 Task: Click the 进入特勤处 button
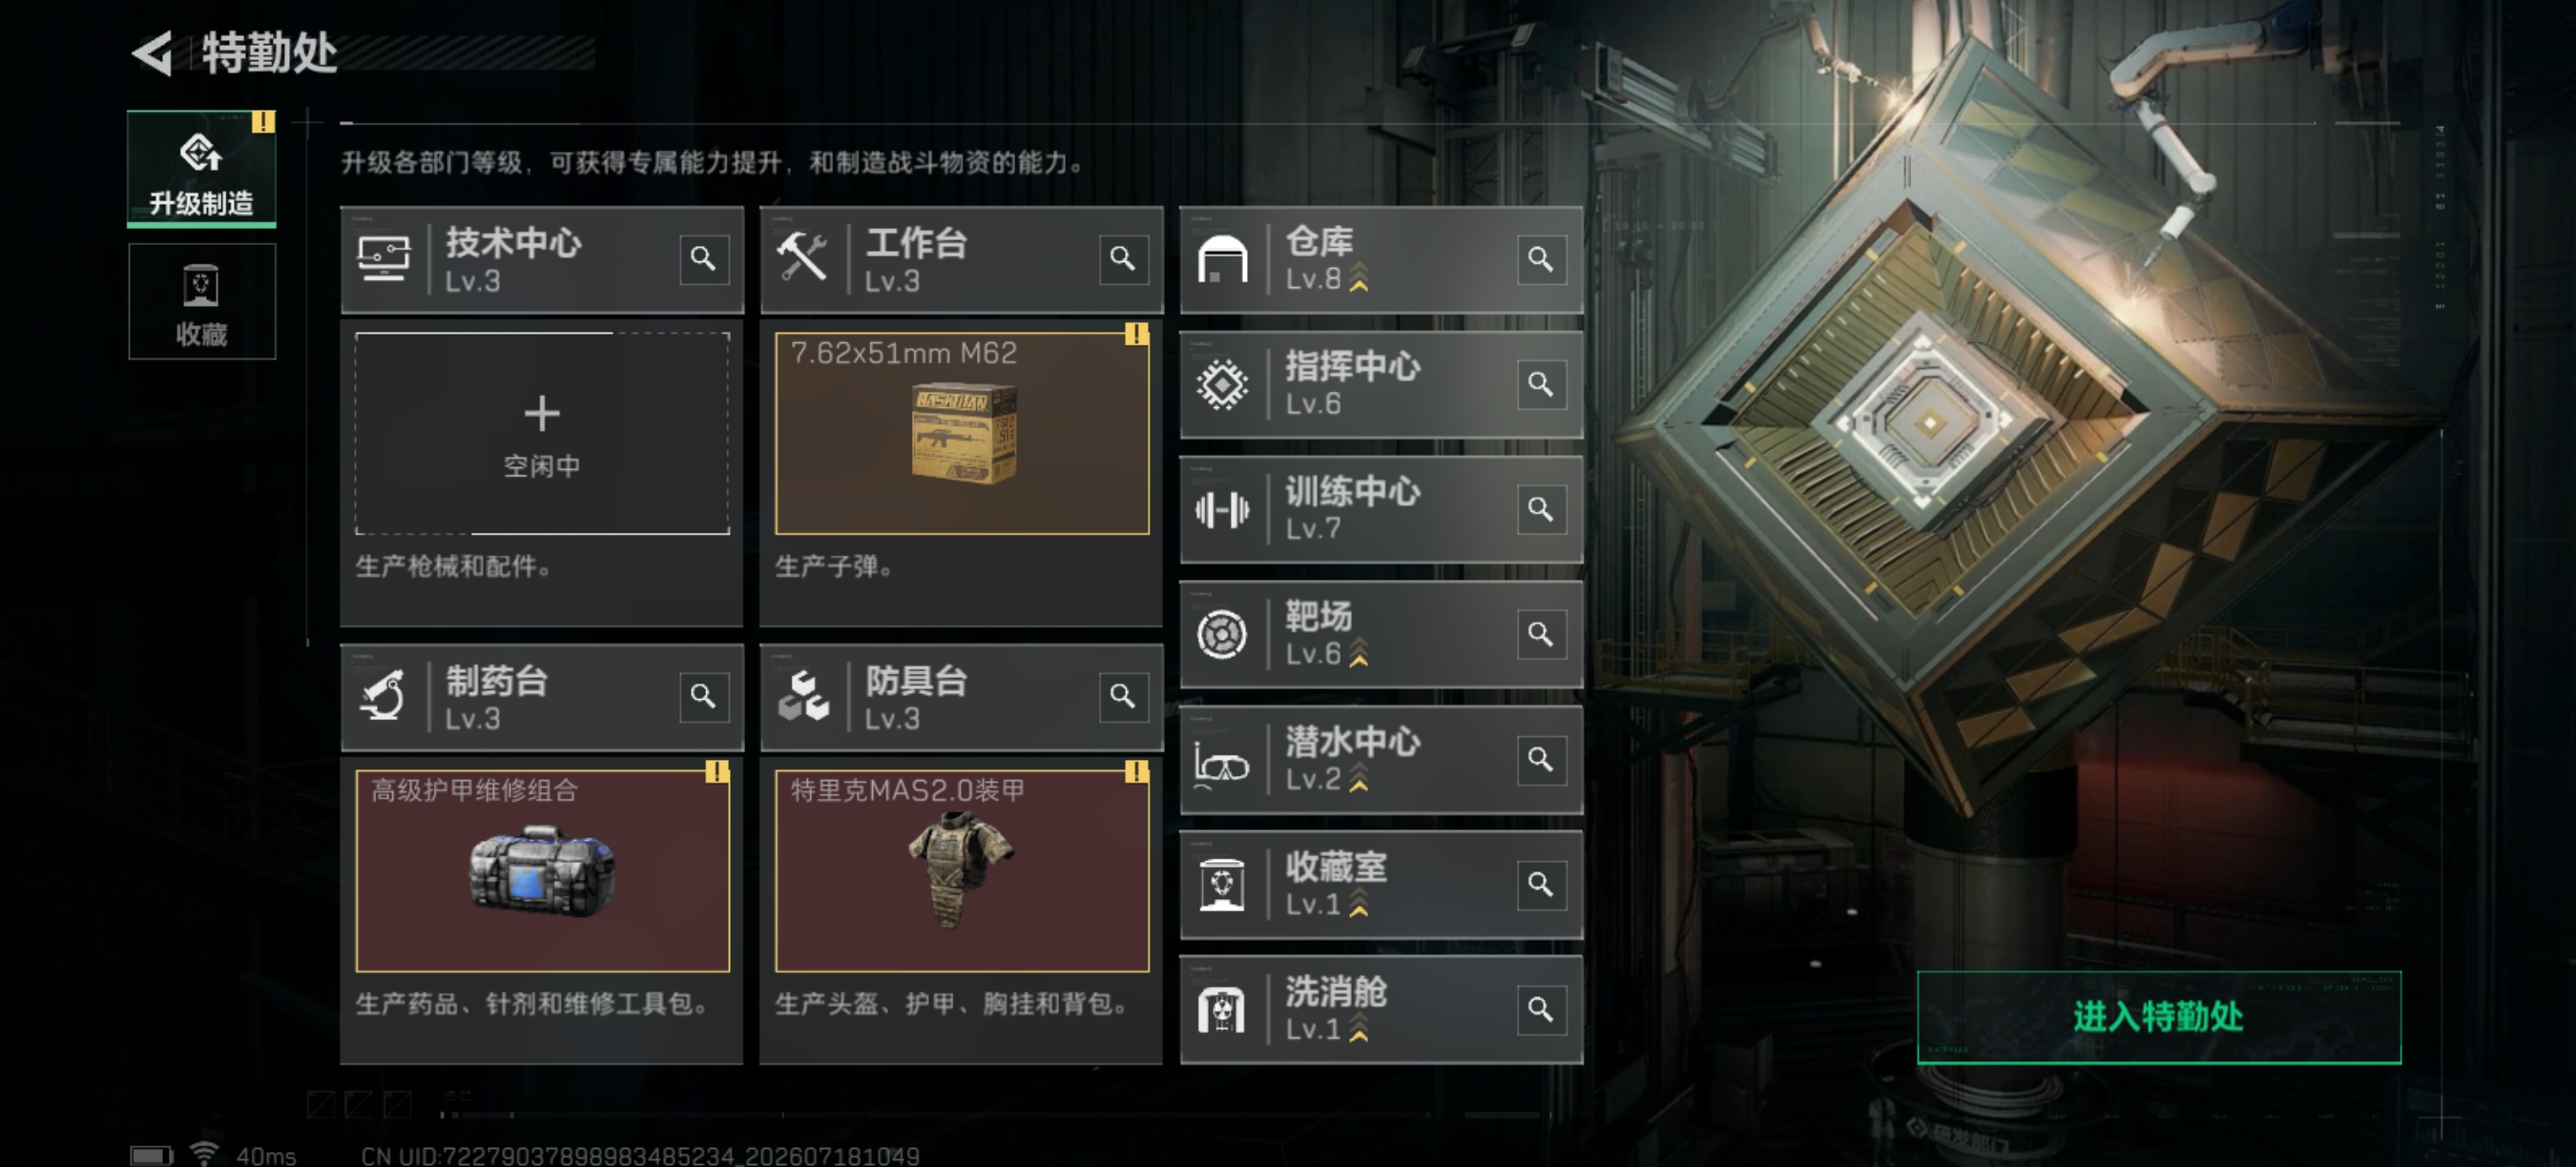2158,1016
